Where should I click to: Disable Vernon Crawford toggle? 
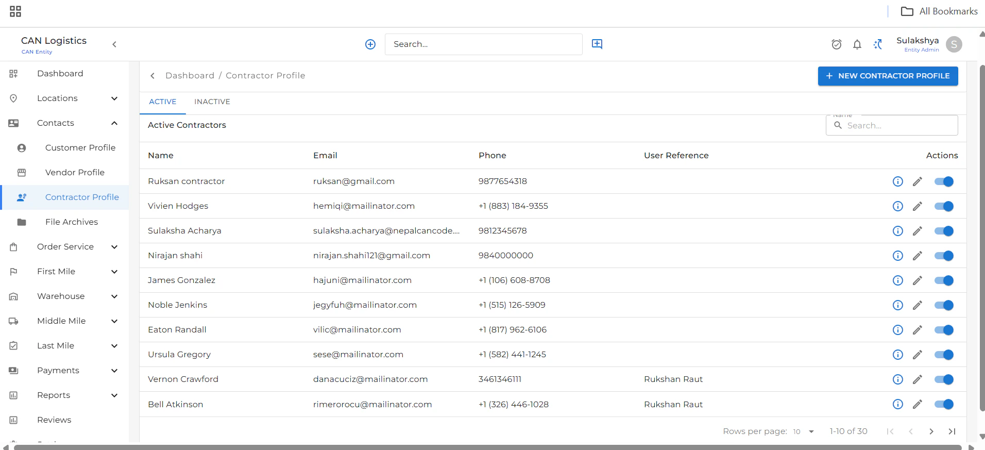click(944, 379)
